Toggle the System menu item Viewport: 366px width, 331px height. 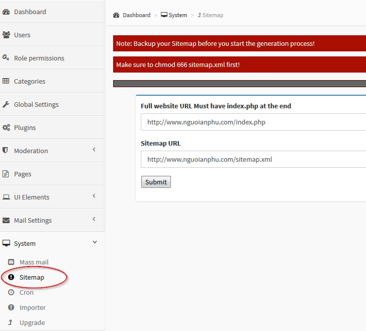click(52, 243)
